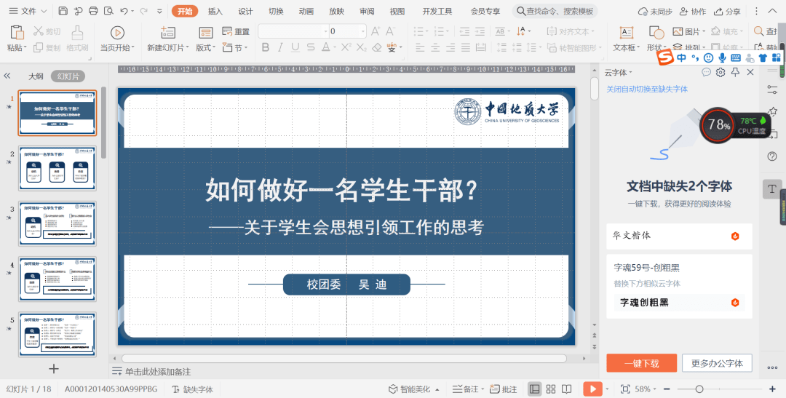
Task: Click the 未同步 sync status button
Action: pyautogui.click(x=655, y=11)
